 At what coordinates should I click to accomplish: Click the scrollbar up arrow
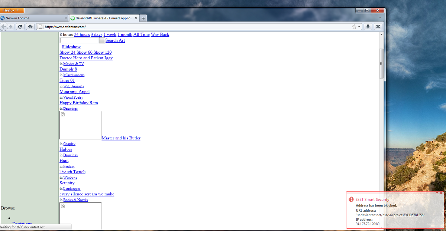pos(381,34)
